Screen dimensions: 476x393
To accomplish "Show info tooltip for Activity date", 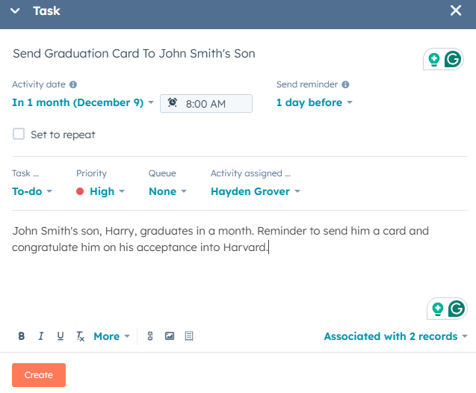I will coord(73,85).
